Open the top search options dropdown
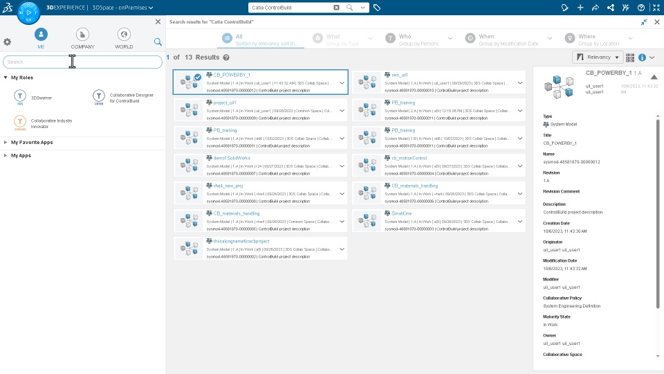The width and height of the screenshot is (664, 374). click(362, 8)
